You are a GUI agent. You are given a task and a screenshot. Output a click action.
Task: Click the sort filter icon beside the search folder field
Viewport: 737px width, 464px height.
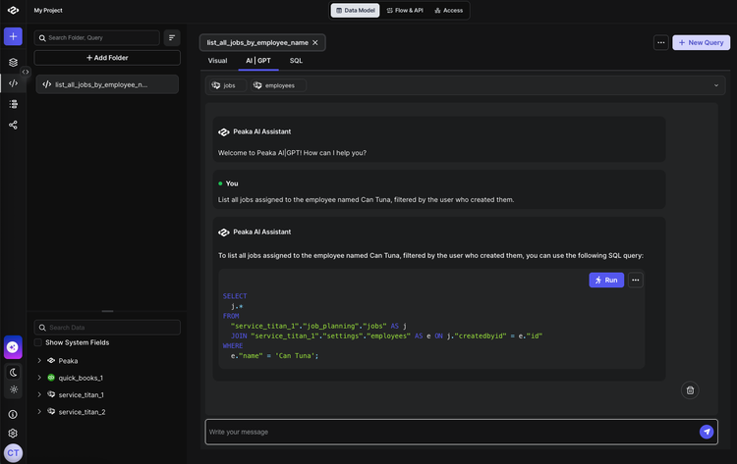[x=172, y=37]
